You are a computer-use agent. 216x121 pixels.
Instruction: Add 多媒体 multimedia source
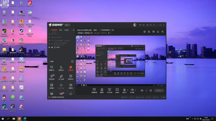pyautogui.click(x=117, y=91)
